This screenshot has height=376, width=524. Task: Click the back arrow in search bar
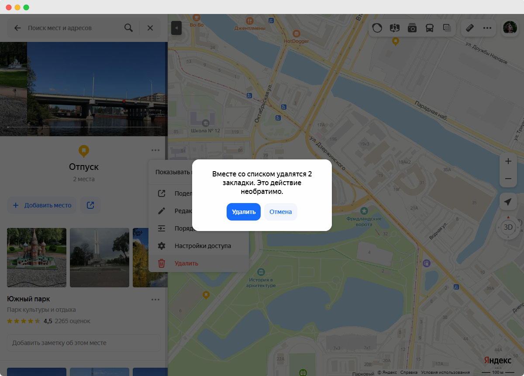[17, 28]
